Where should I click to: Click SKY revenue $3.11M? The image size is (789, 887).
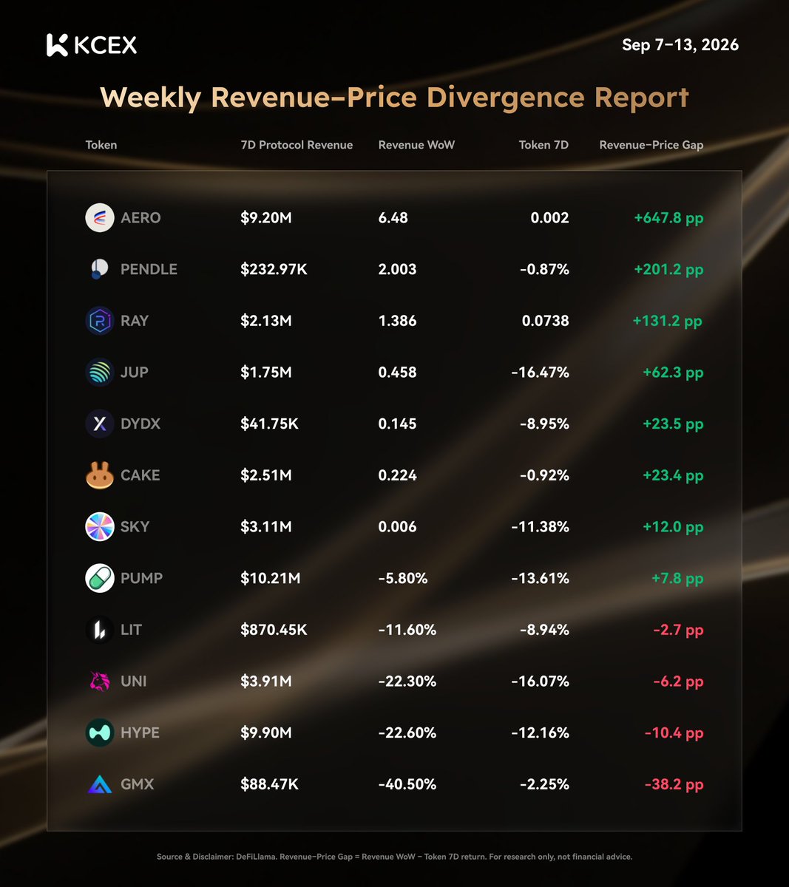point(266,526)
